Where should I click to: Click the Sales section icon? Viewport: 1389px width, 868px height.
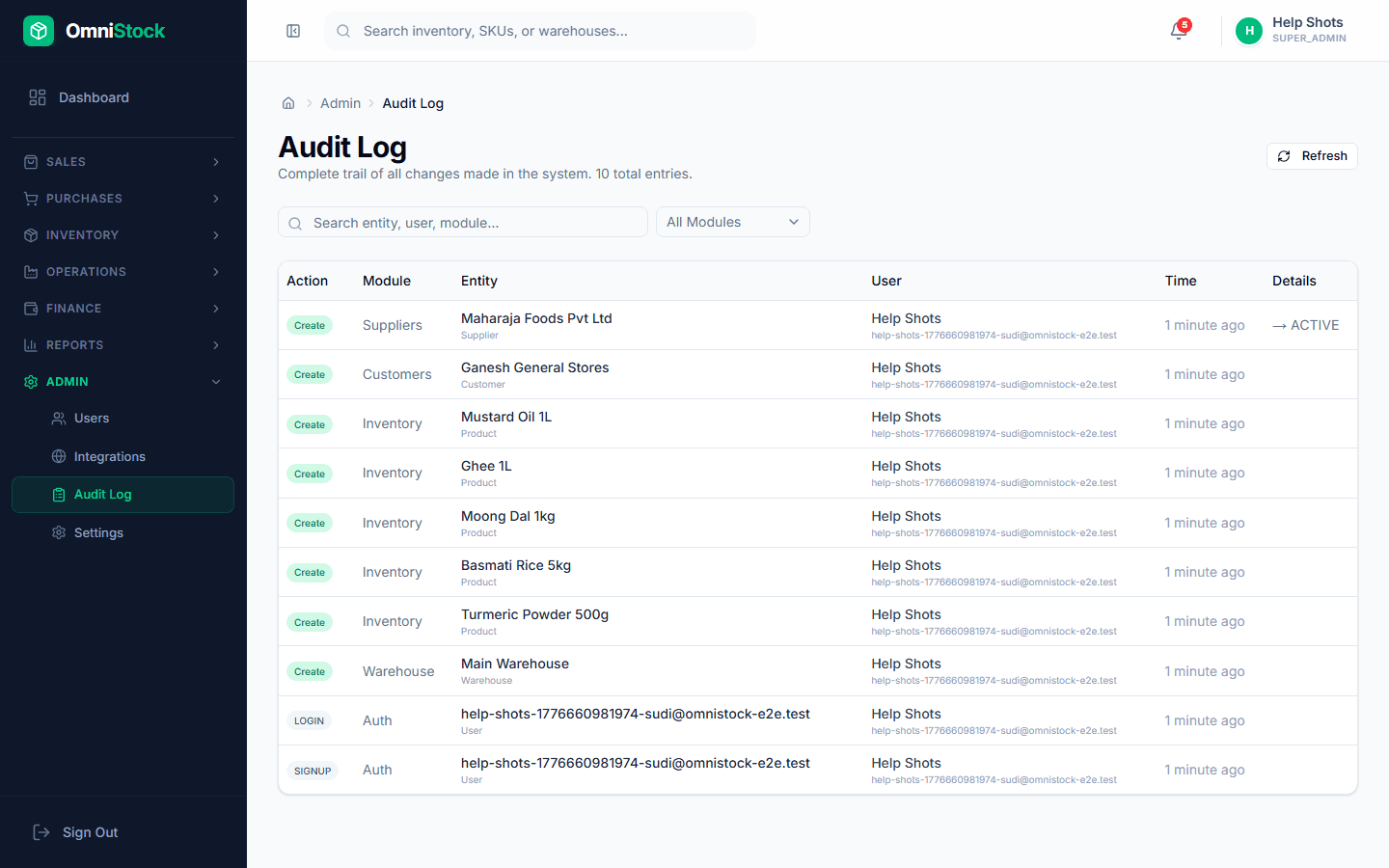31,162
